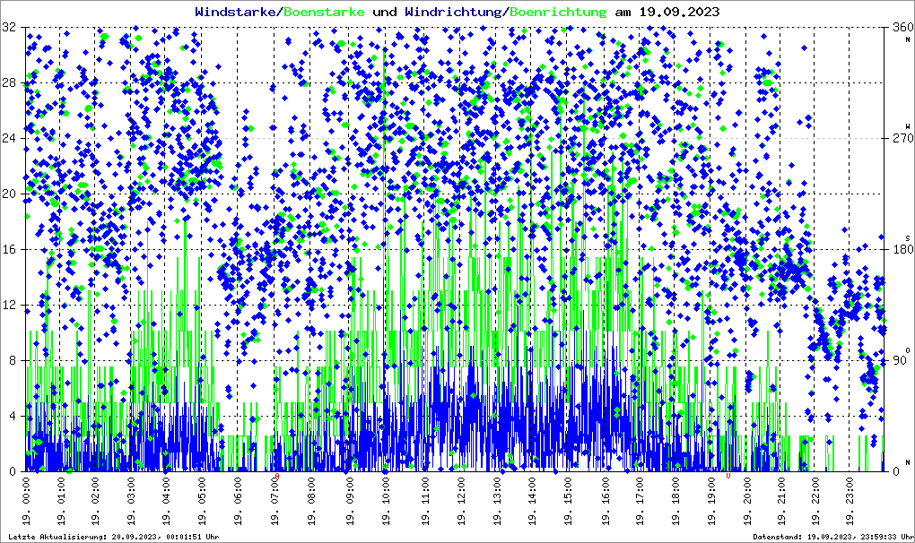
Task: Click the green "Boenstarke" title word
Action: point(324,13)
